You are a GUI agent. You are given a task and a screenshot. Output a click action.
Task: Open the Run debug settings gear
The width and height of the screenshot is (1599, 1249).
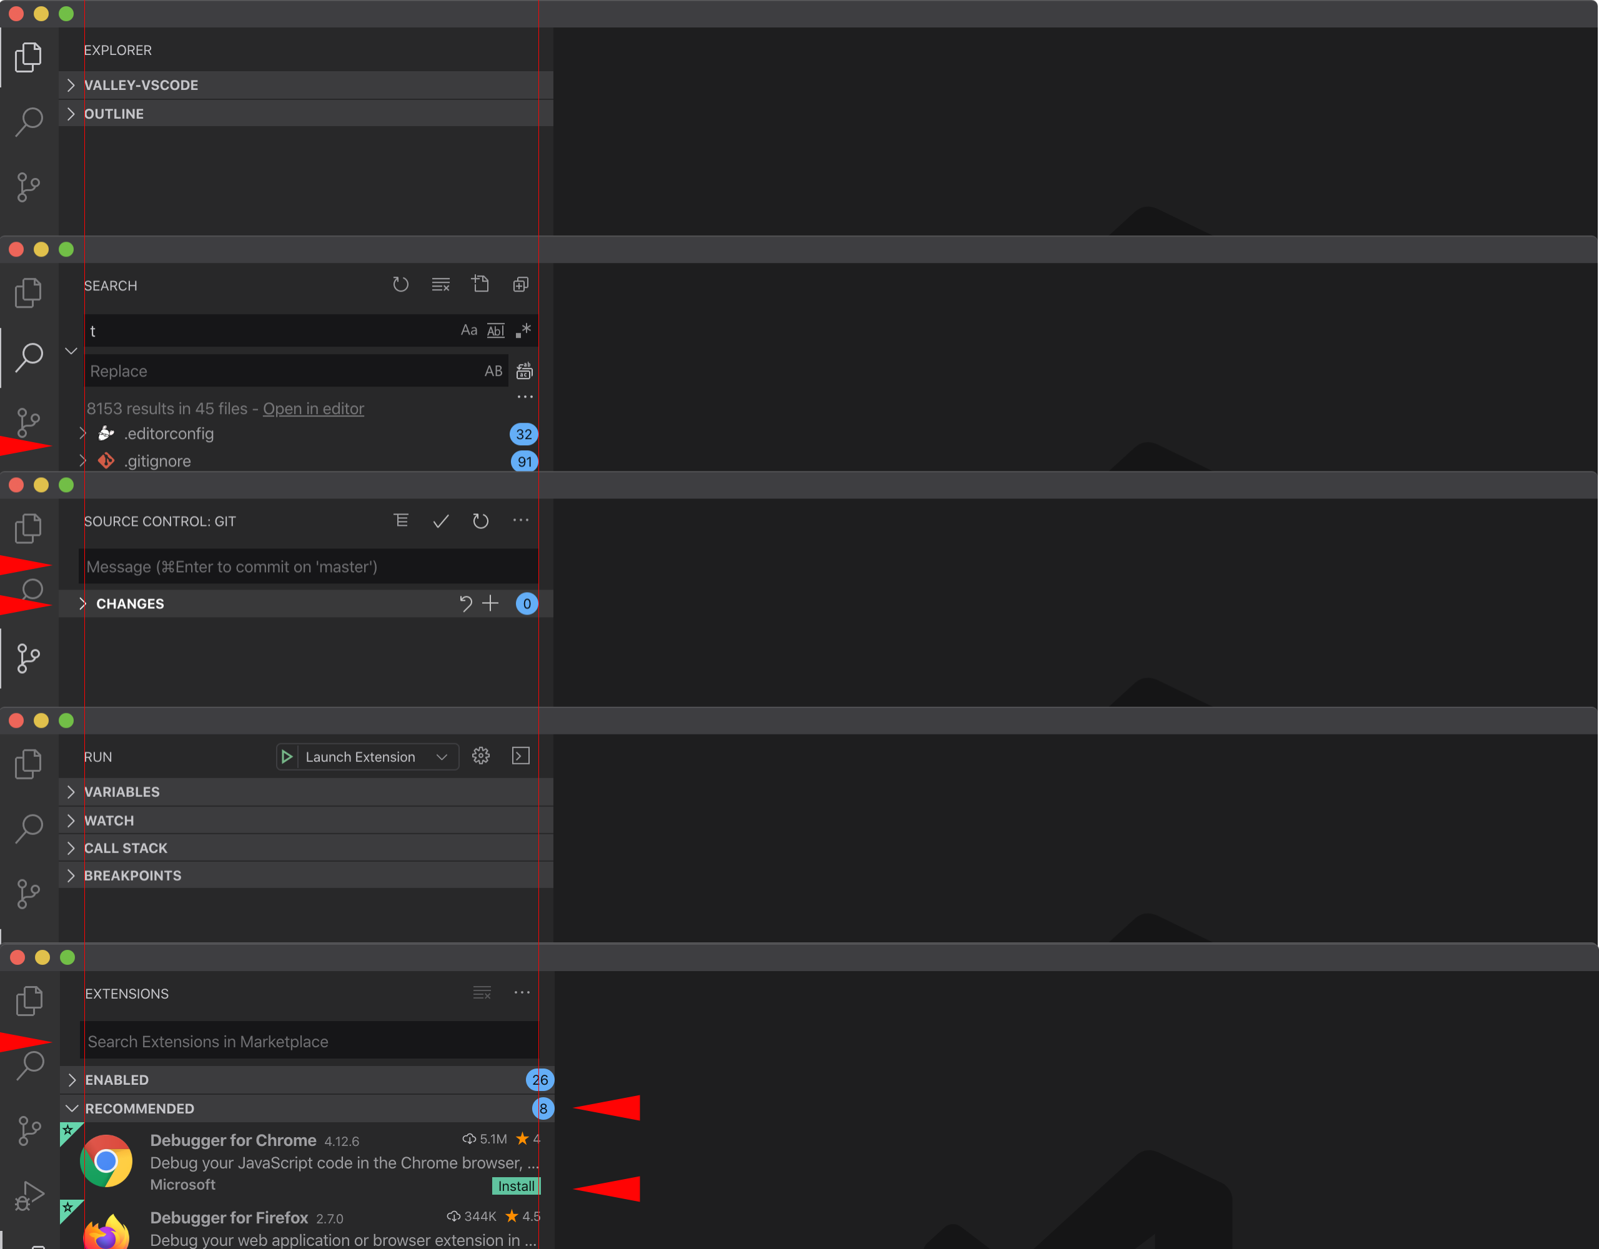pyautogui.click(x=481, y=756)
